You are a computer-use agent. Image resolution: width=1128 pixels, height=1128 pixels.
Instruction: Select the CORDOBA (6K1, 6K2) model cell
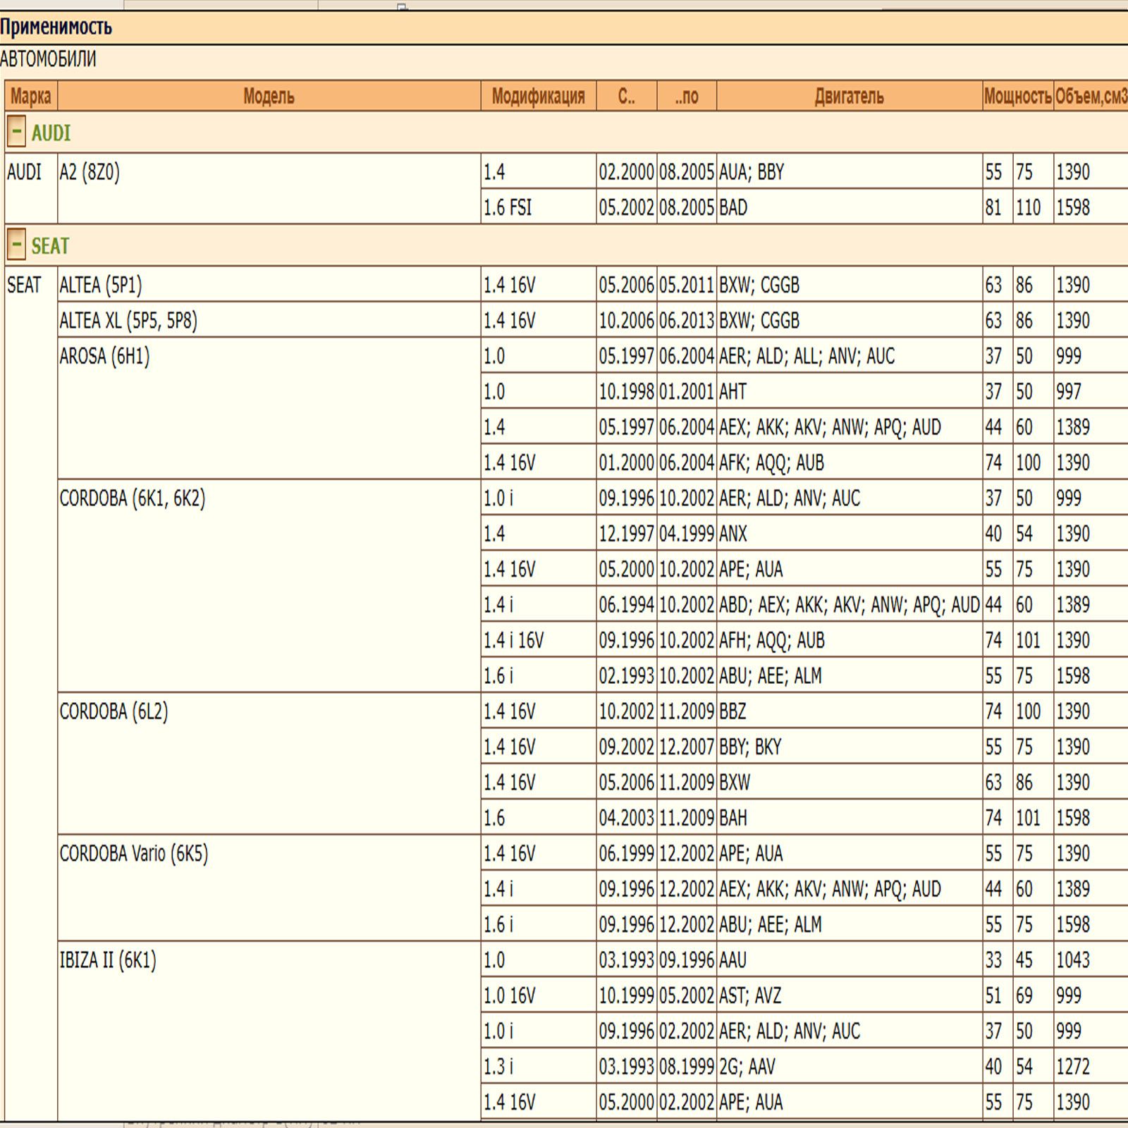[x=133, y=498]
